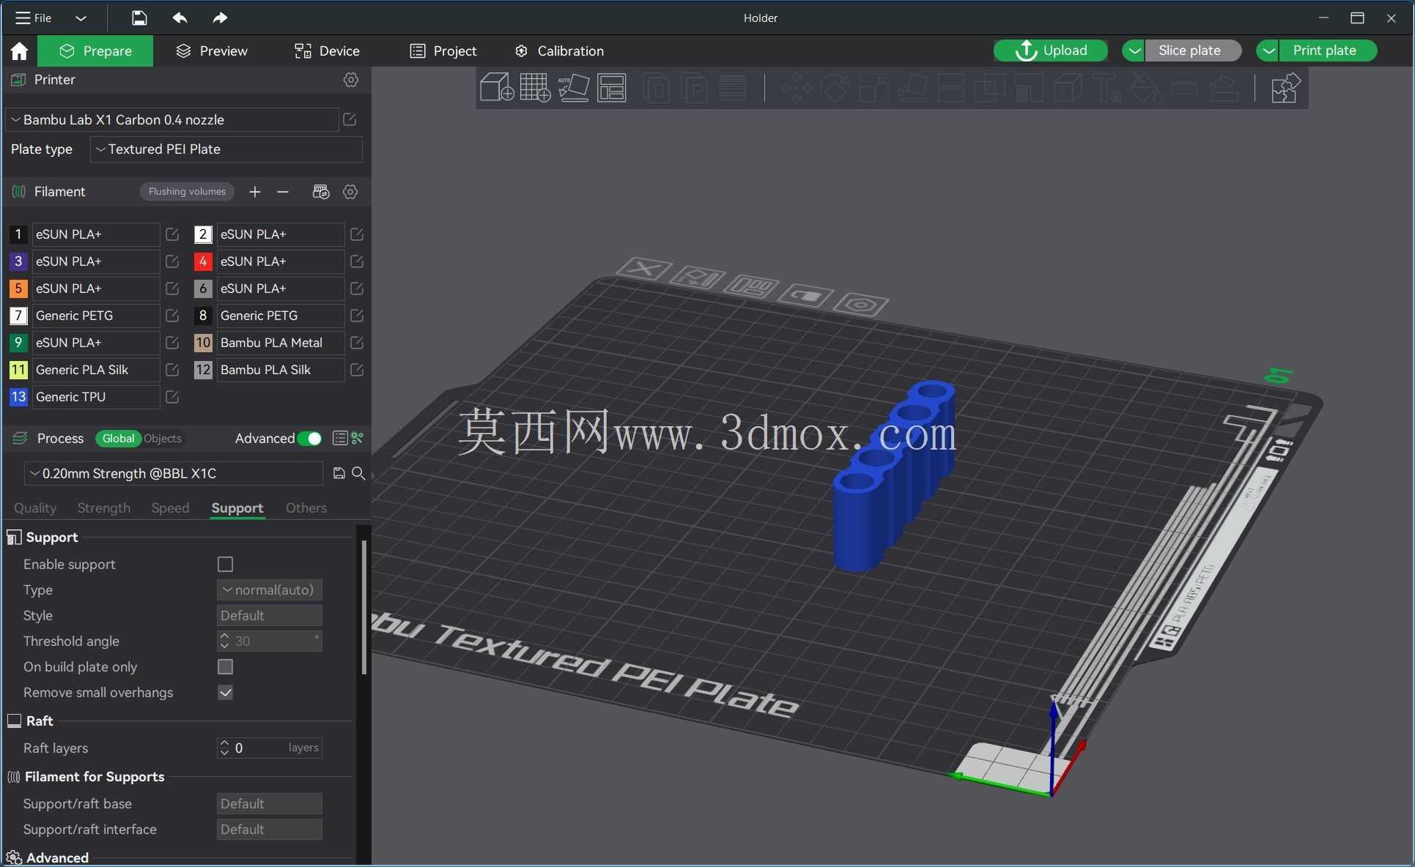Screen dimensions: 1415x867
Task: Open compare presets icon beside Advanced
Action: pyautogui.click(x=357, y=438)
